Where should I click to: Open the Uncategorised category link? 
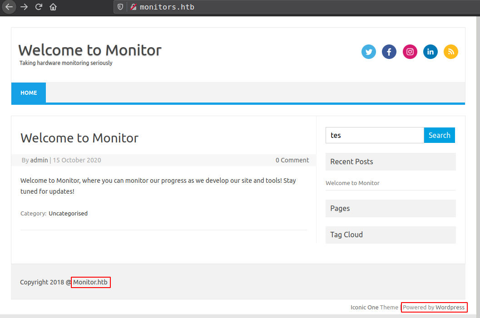tap(68, 213)
